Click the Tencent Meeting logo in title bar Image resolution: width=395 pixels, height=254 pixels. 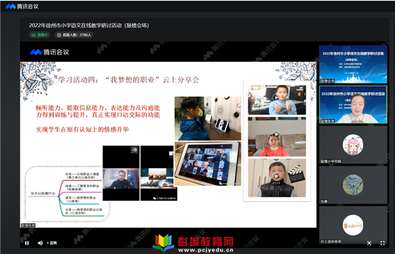[x=22, y=7]
